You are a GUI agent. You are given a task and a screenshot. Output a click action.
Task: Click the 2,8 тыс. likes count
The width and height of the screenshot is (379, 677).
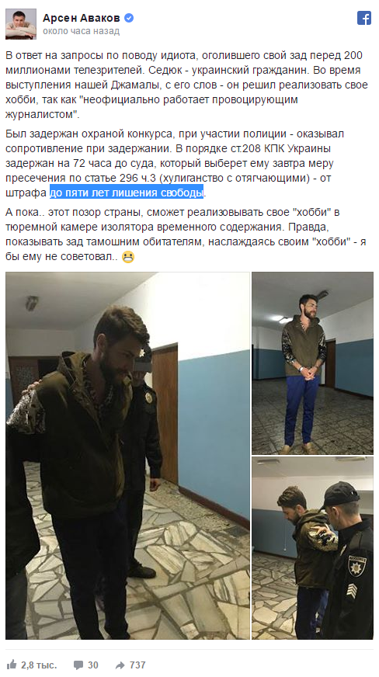pos(38,665)
